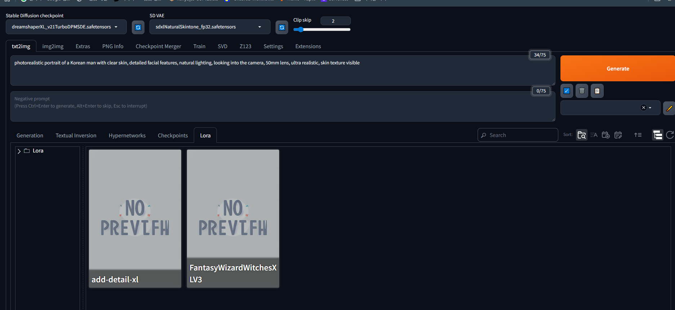The width and height of the screenshot is (675, 310).
Task: Open the SD VAE dropdown
Action: coord(210,27)
